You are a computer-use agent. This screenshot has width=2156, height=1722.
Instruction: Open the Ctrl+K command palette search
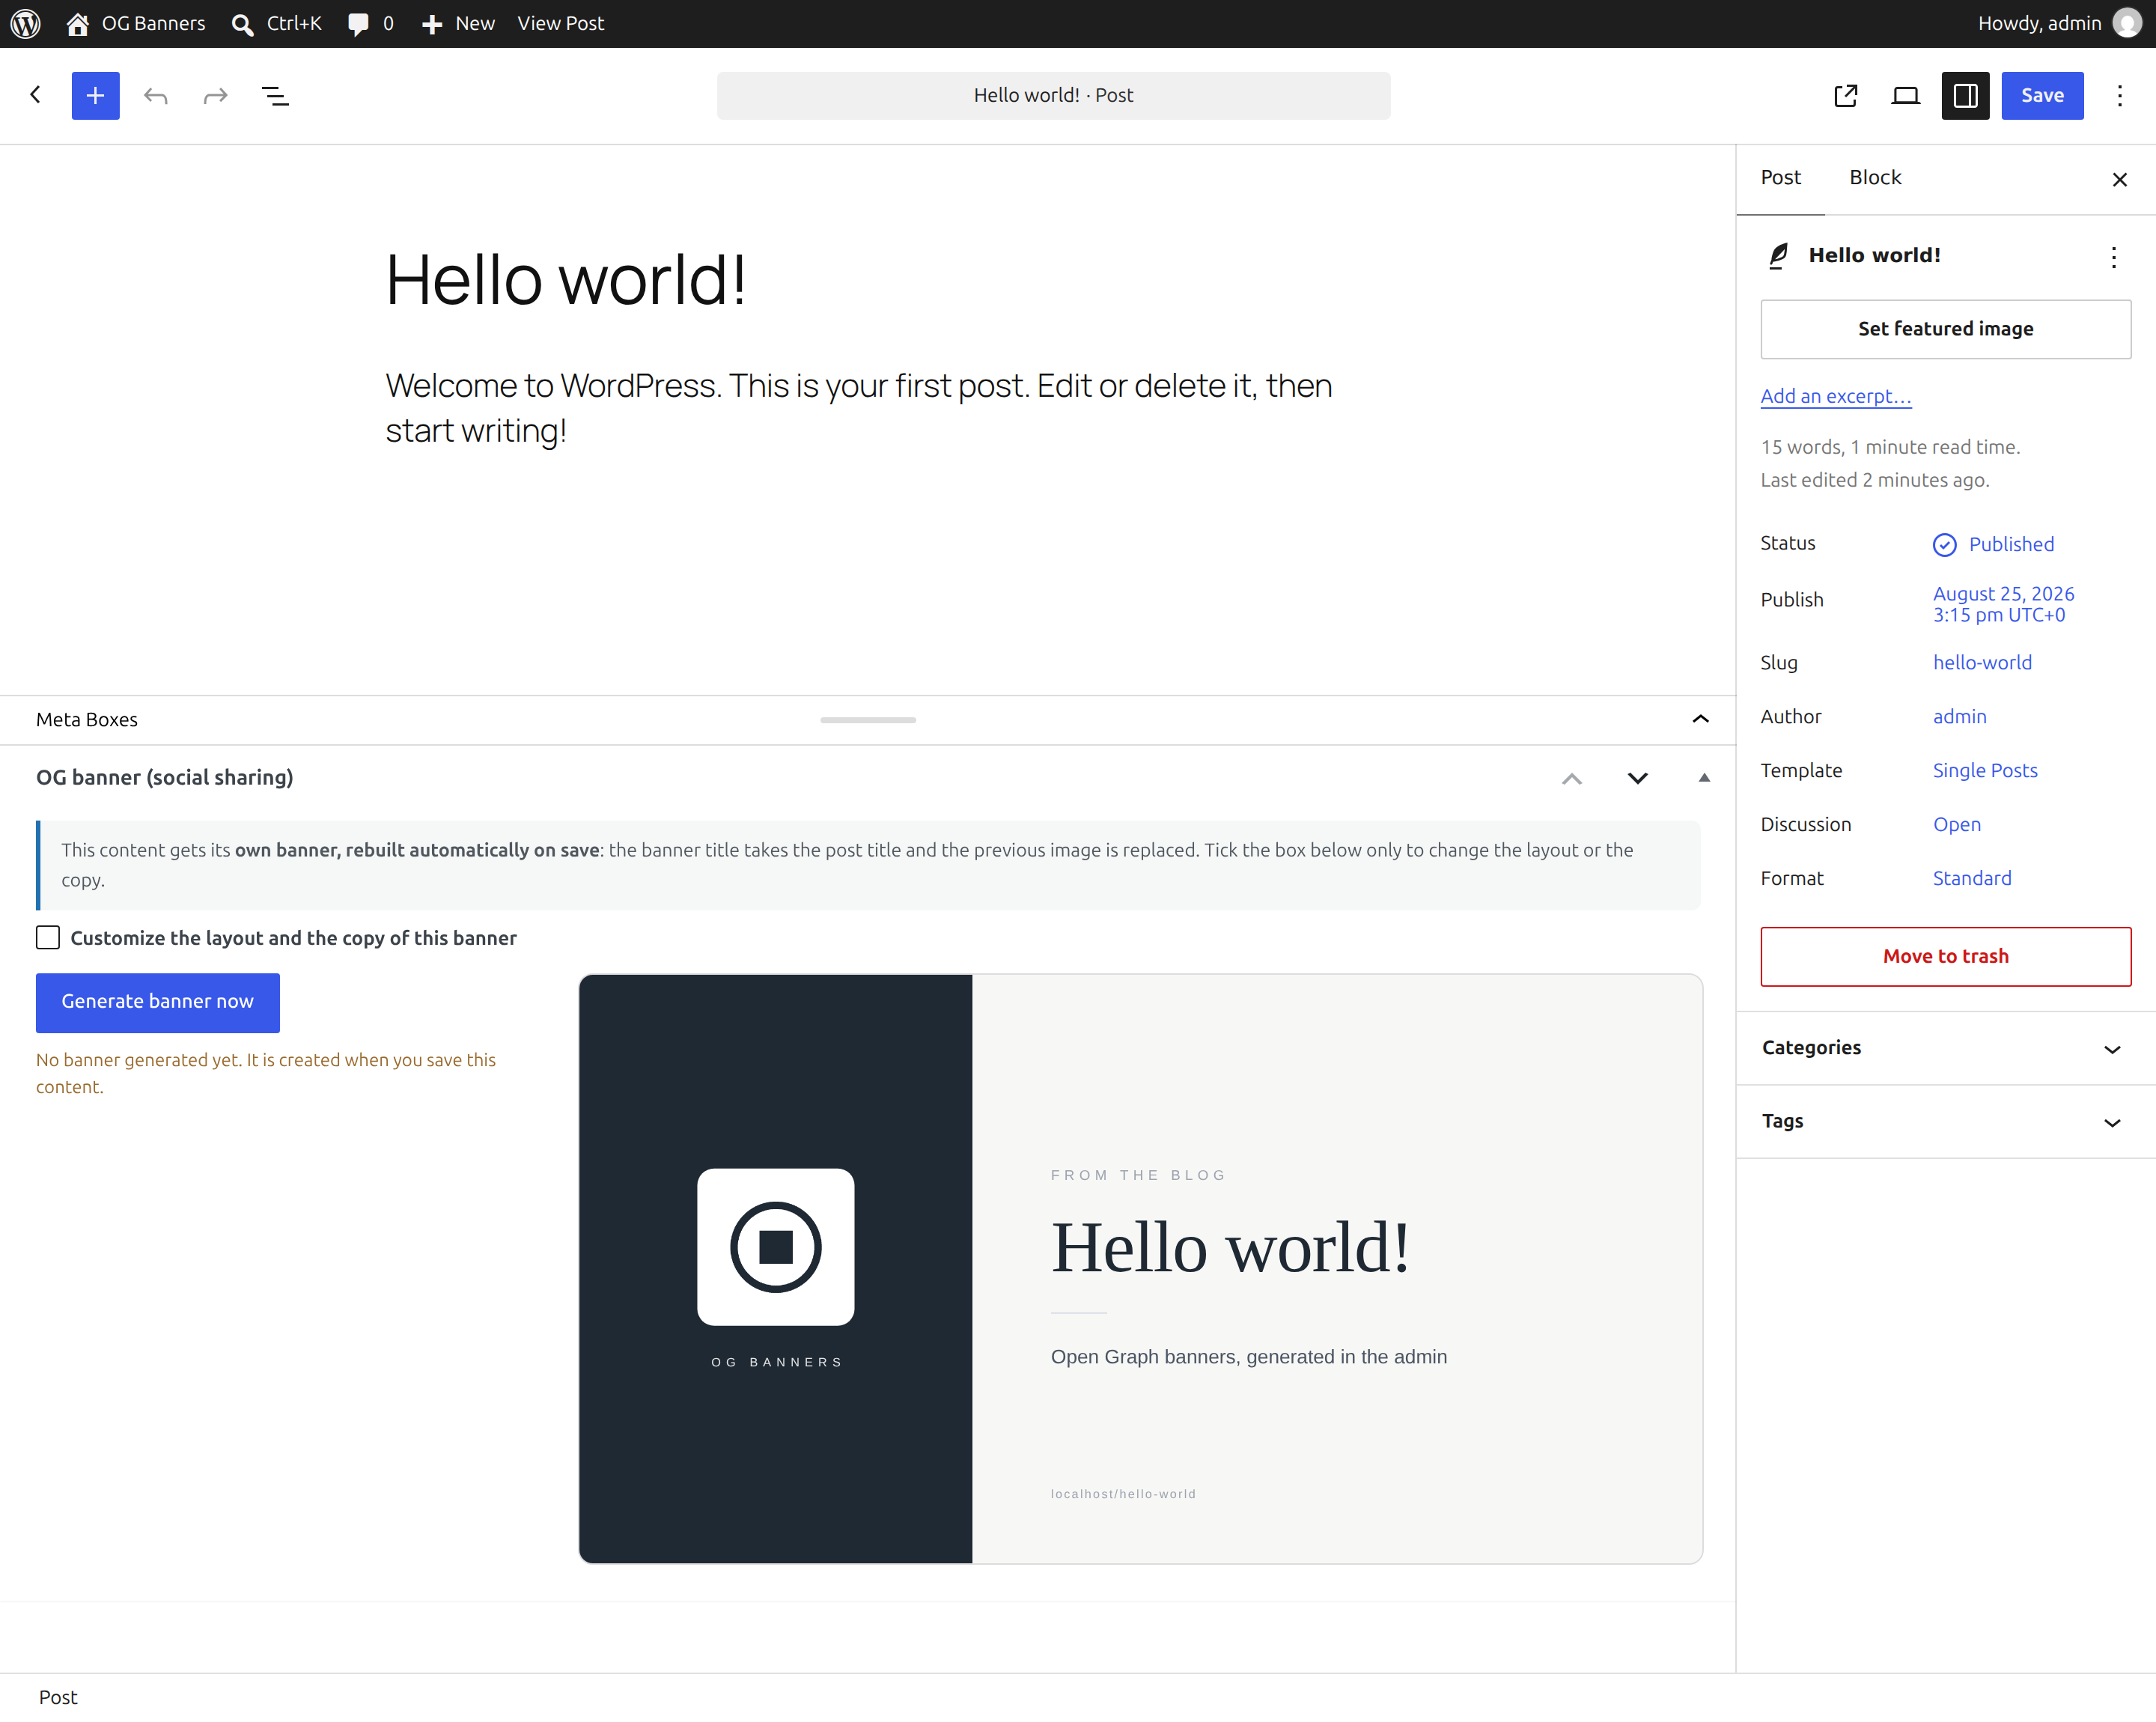point(276,23)
